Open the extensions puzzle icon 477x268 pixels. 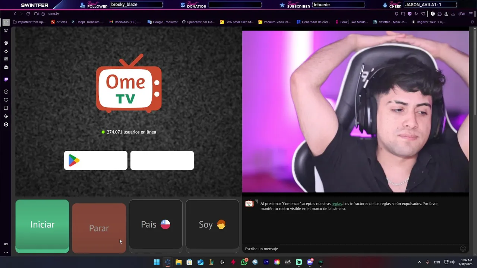point(440,14)
